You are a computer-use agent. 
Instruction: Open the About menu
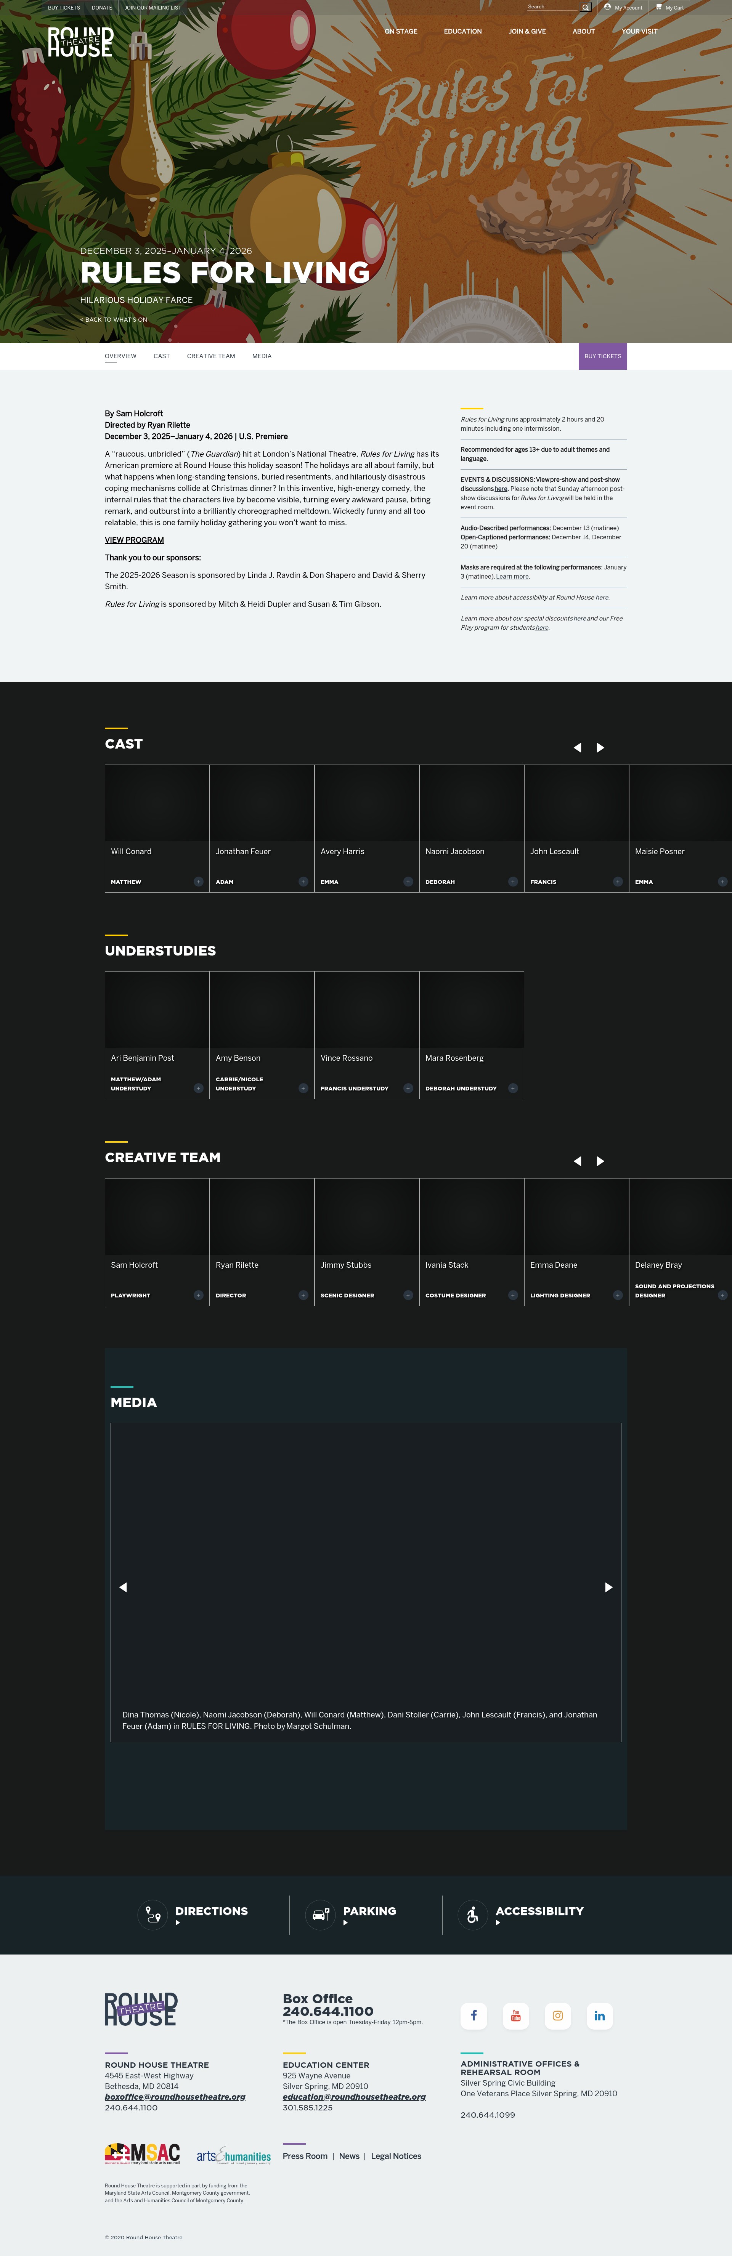click(584, 32)
